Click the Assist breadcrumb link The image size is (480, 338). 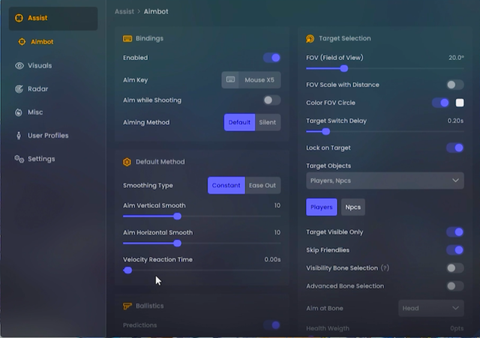click(x=124, y=11)
